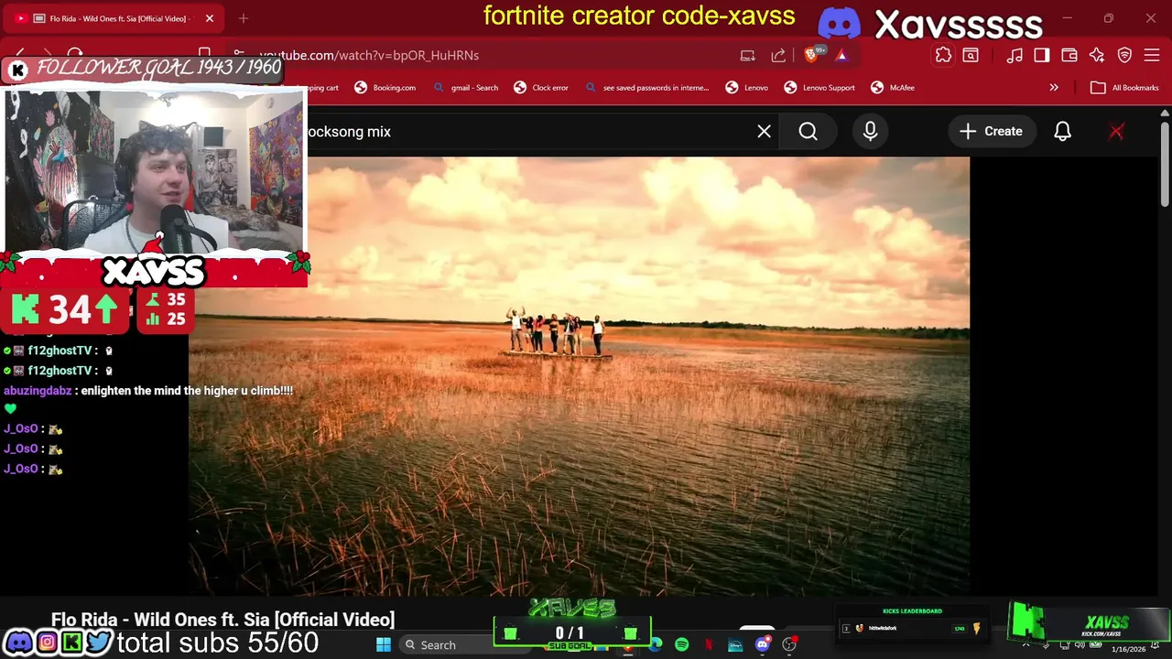Open a new browser tab with plus
This screenshot has height=659, width=1172.
[x=244, y=18]
